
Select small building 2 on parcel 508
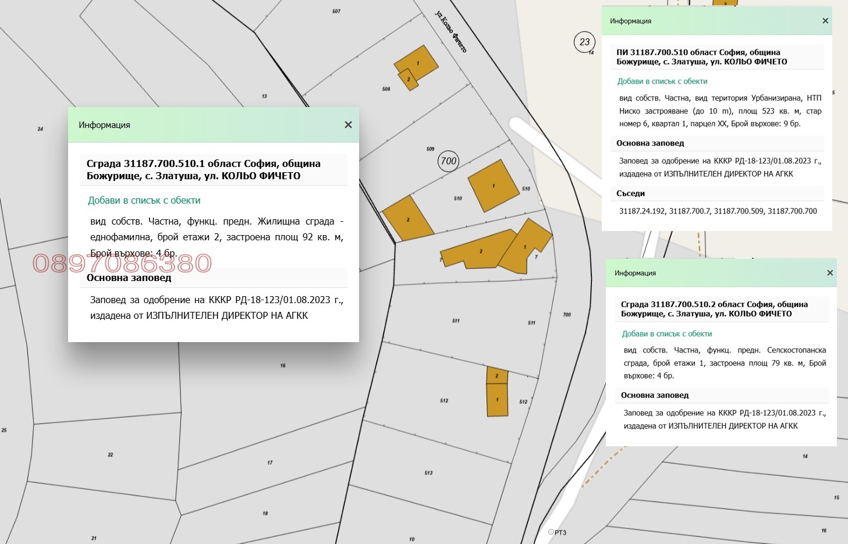click(409, 80)
